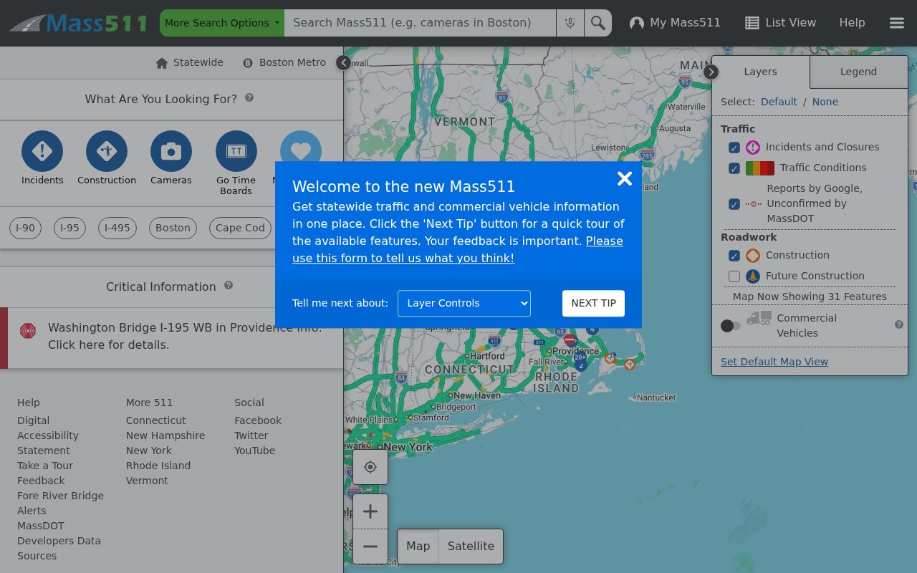Open the Incidents category icon
Image resolution: width=917 pixels, height=573 pixels.
[42, 151]
